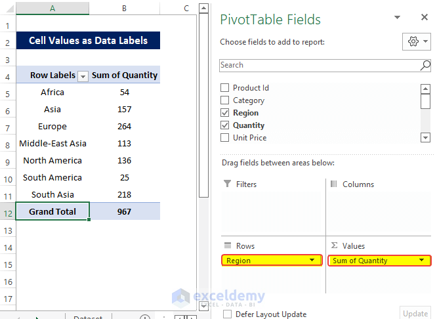Expand the Region field dropdown in Rows
The image size is (437, 319).
(x=311, y=261)
